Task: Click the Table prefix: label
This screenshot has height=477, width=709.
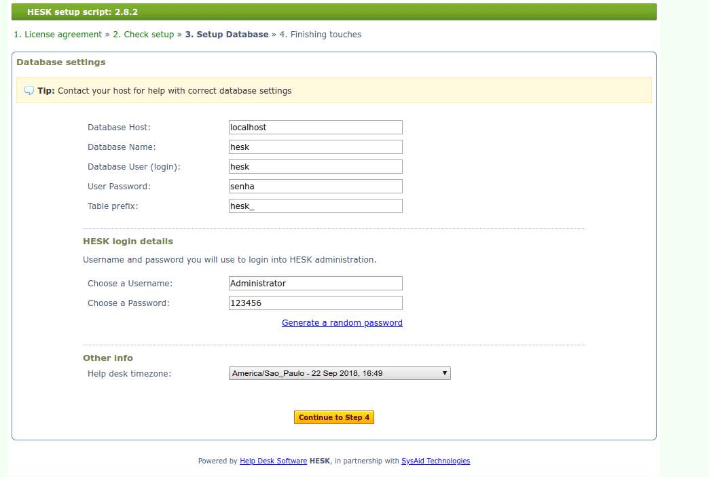Action: [x=113, y=206]
